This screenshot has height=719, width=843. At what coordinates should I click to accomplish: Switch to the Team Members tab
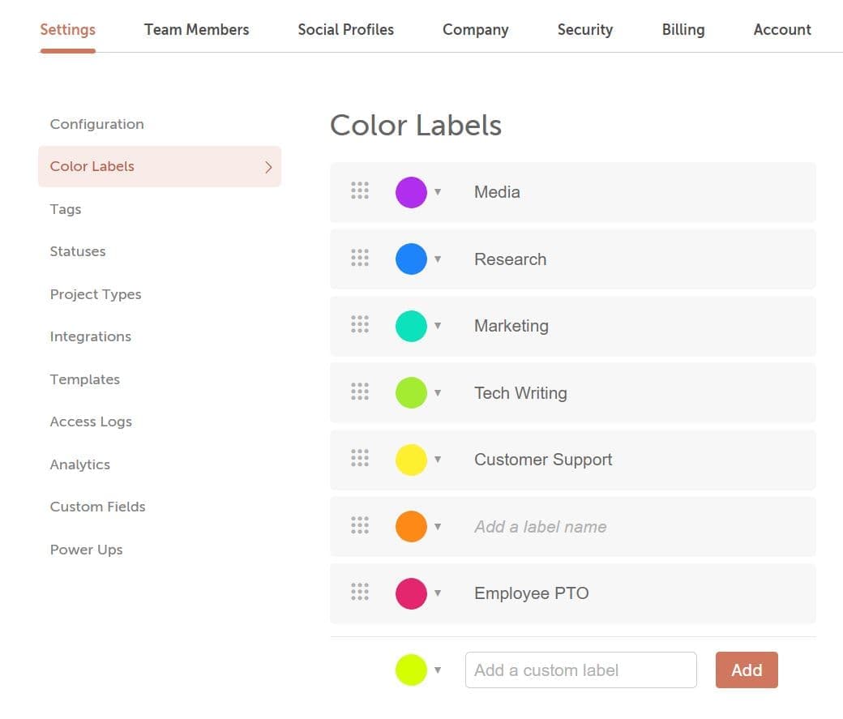196,29
